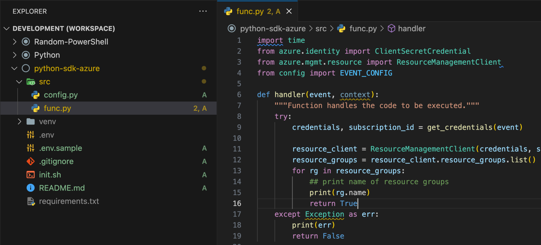Click the Python icon beside config.py

(36, 95)
